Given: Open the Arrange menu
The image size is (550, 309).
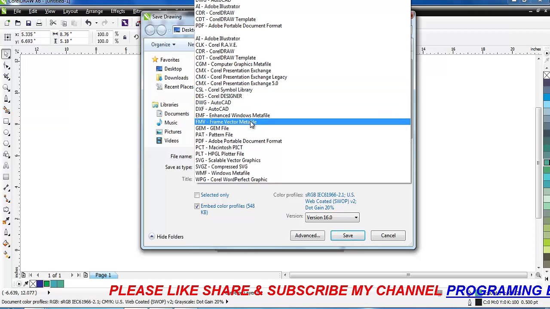Looking at the screenshot, I should coord(94,11).
